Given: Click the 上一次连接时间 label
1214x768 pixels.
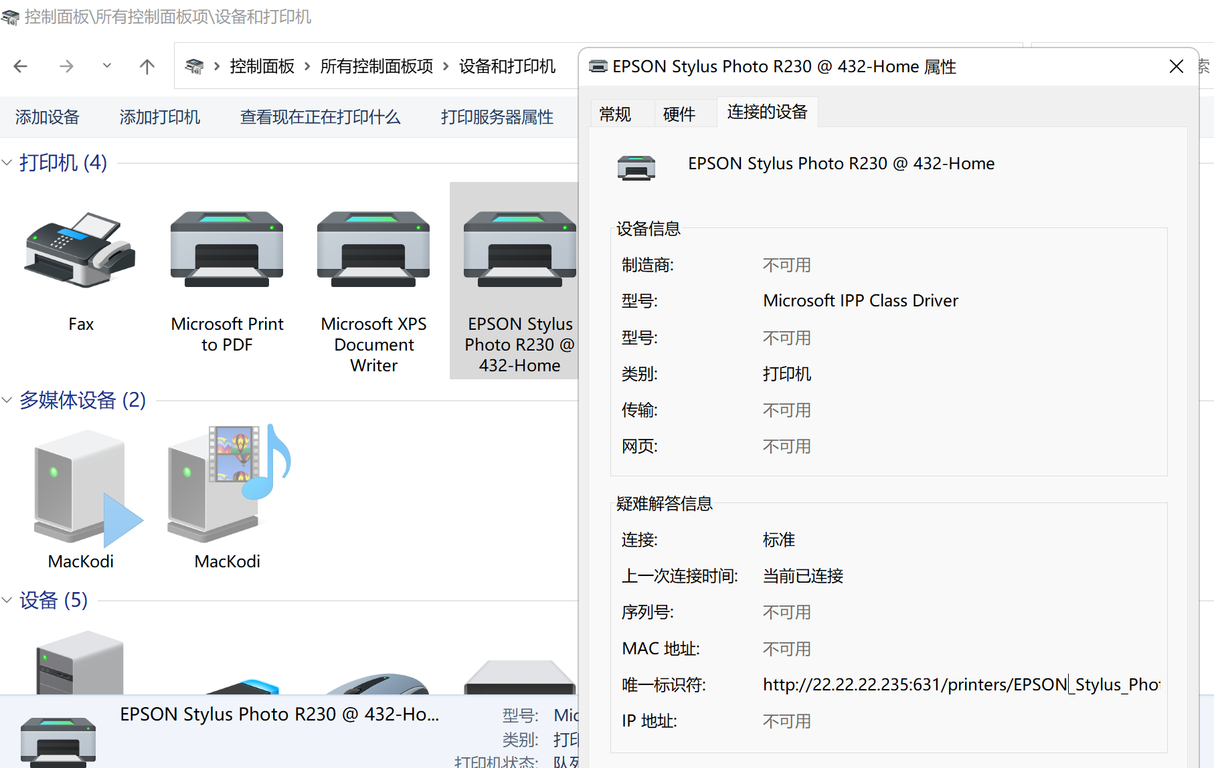Looking at the screenshot, I should tap(680, 576).
